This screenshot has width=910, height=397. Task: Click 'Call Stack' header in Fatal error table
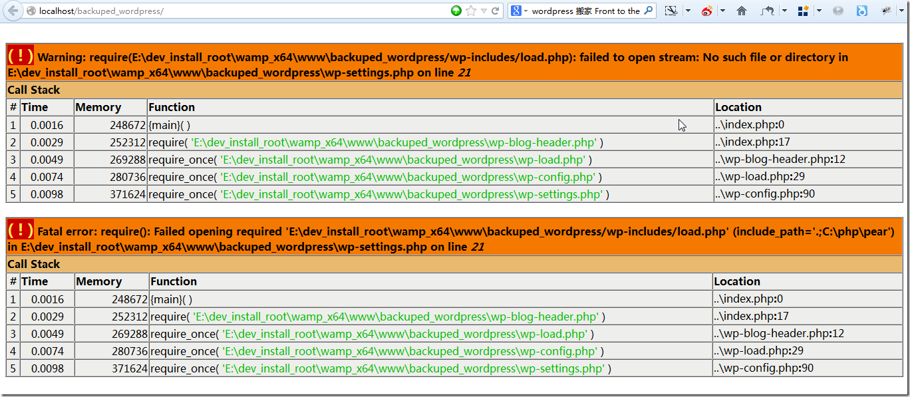(34, 264)
